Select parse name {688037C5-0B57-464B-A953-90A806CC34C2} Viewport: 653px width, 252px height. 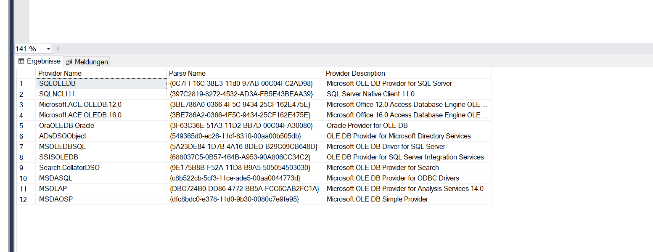pos(245,157)
